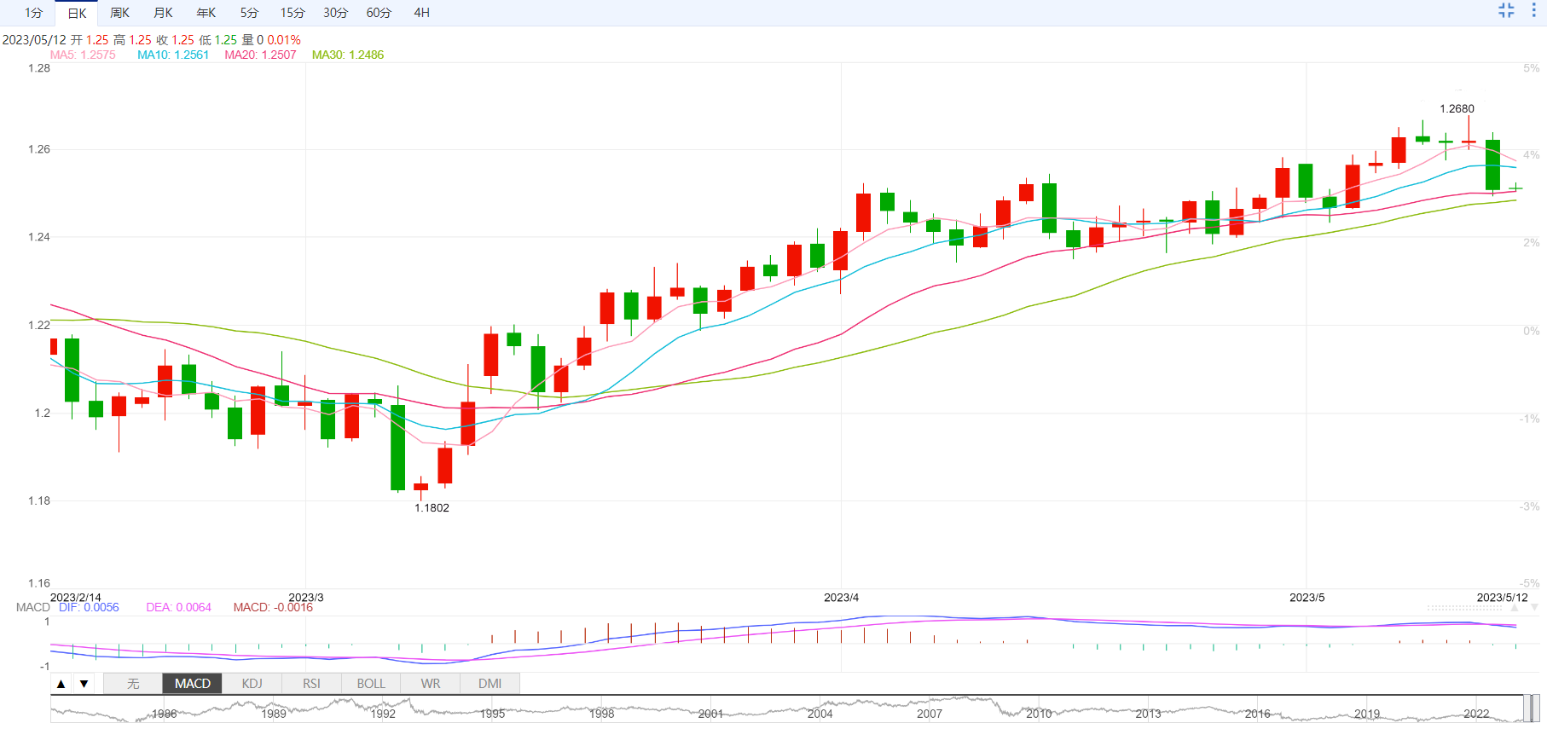
Task: Click the 2023/2/14 start date label
Action: (76, 597)
